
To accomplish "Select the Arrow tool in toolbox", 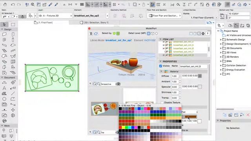I will click(4, 24).
